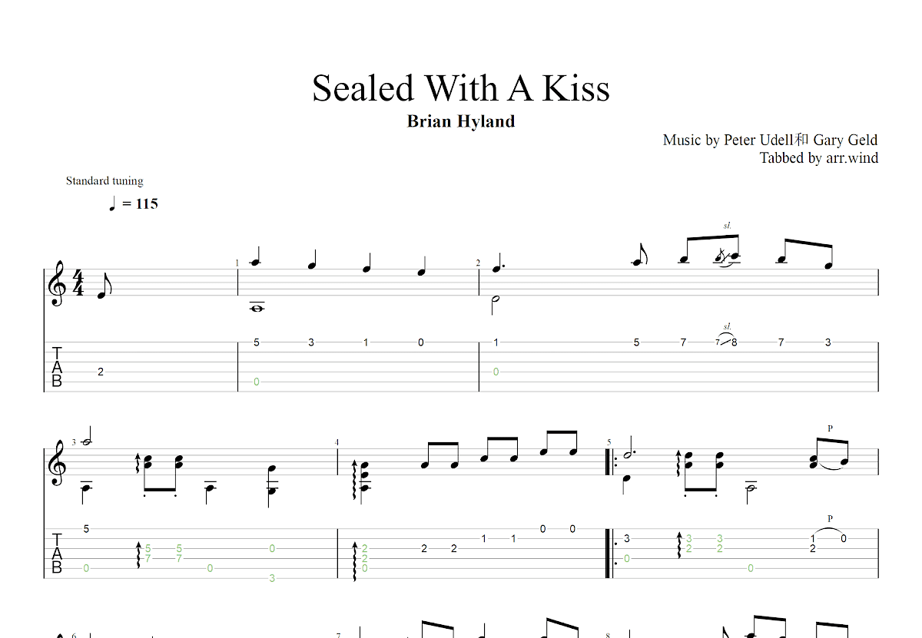The height and width of the screenshot is (638, 922).
Task: Click the Standard tuning label
Action: coord(104,181)
